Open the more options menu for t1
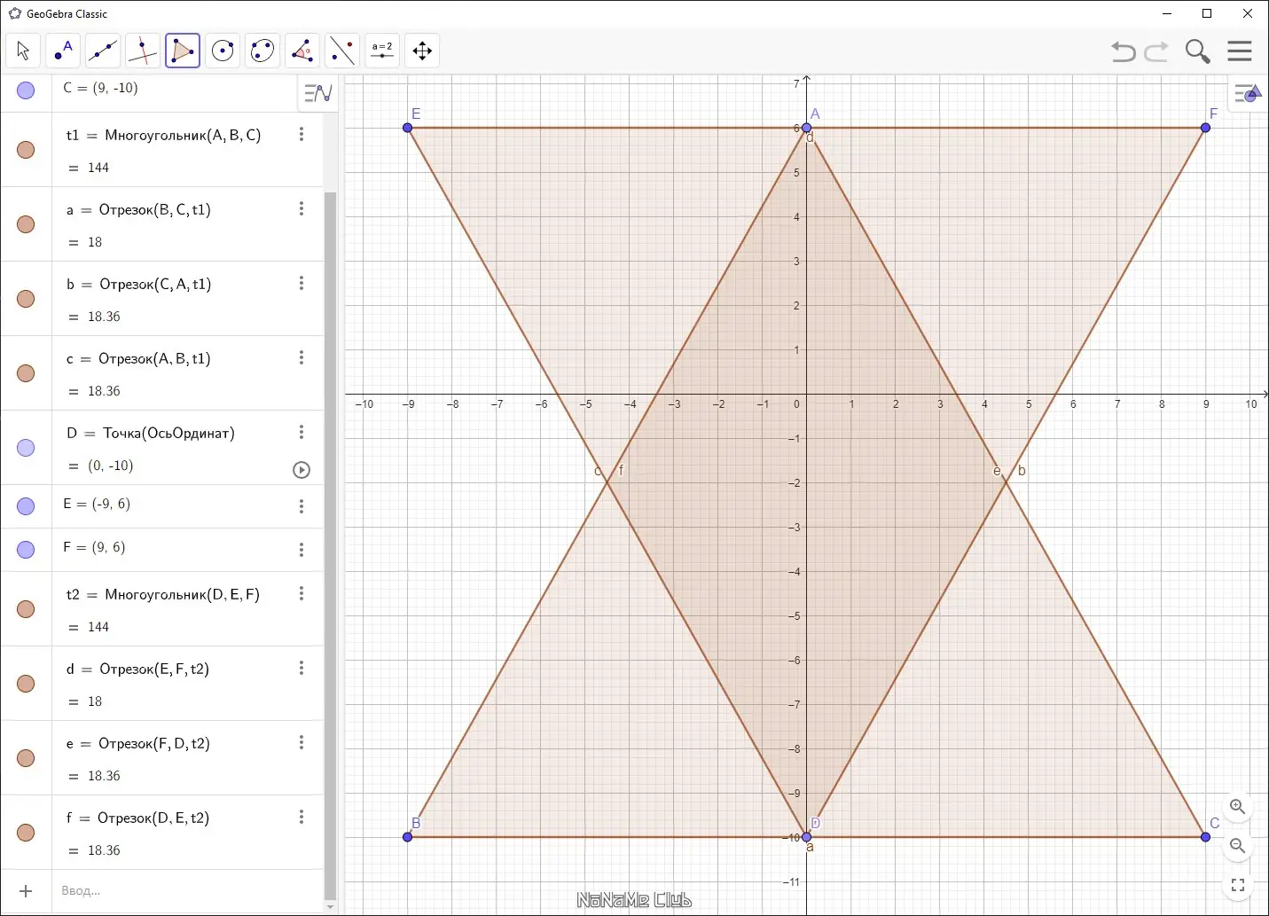 302,134
